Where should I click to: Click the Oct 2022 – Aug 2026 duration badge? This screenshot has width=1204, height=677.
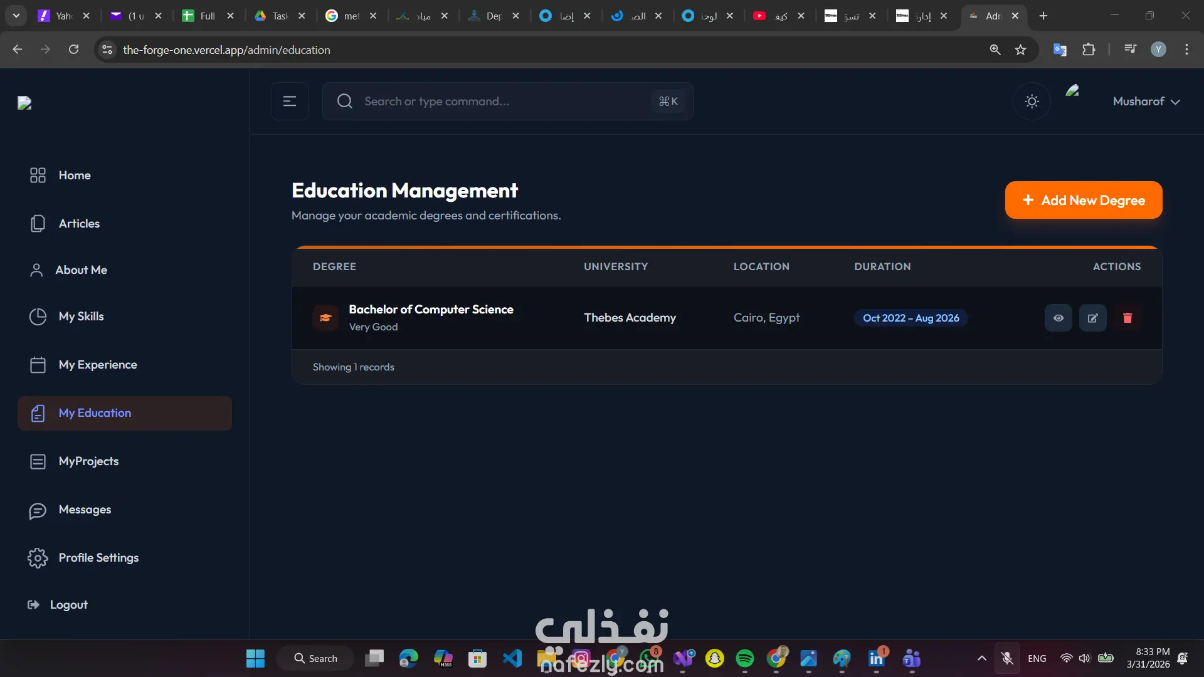(x=911, y=318)
